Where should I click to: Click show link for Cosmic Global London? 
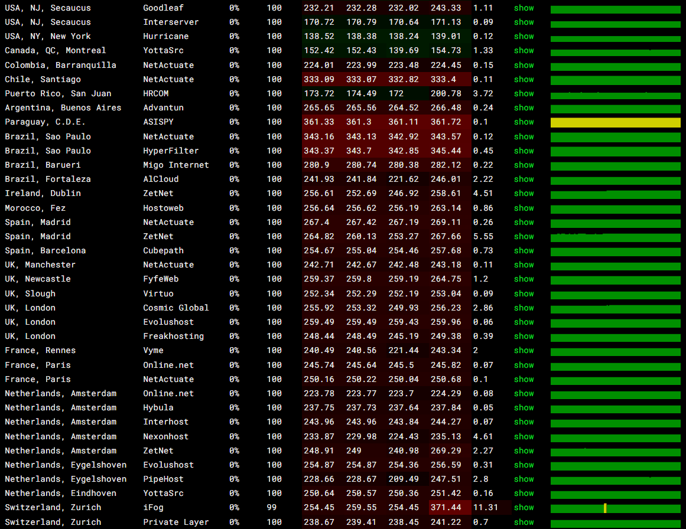(524, 308)
